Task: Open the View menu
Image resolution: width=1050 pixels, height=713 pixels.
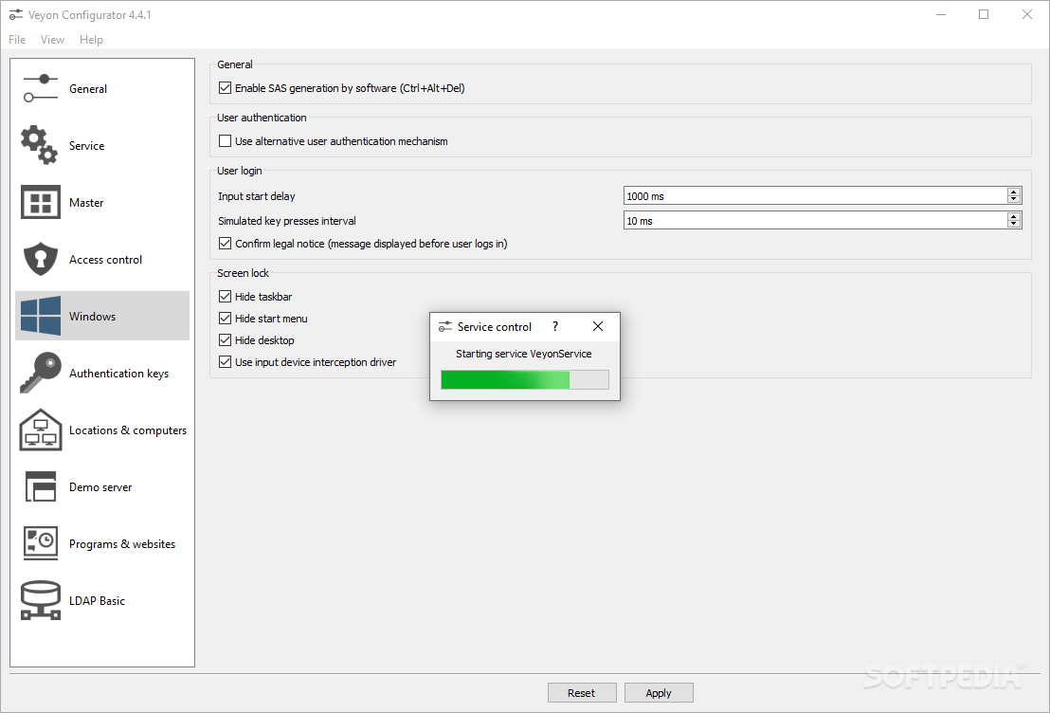Action: pos(52,40)
